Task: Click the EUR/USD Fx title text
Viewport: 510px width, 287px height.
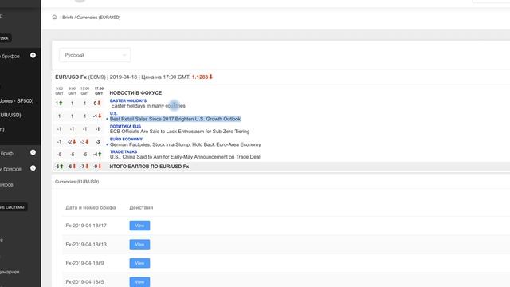Action: coord(71,77)
